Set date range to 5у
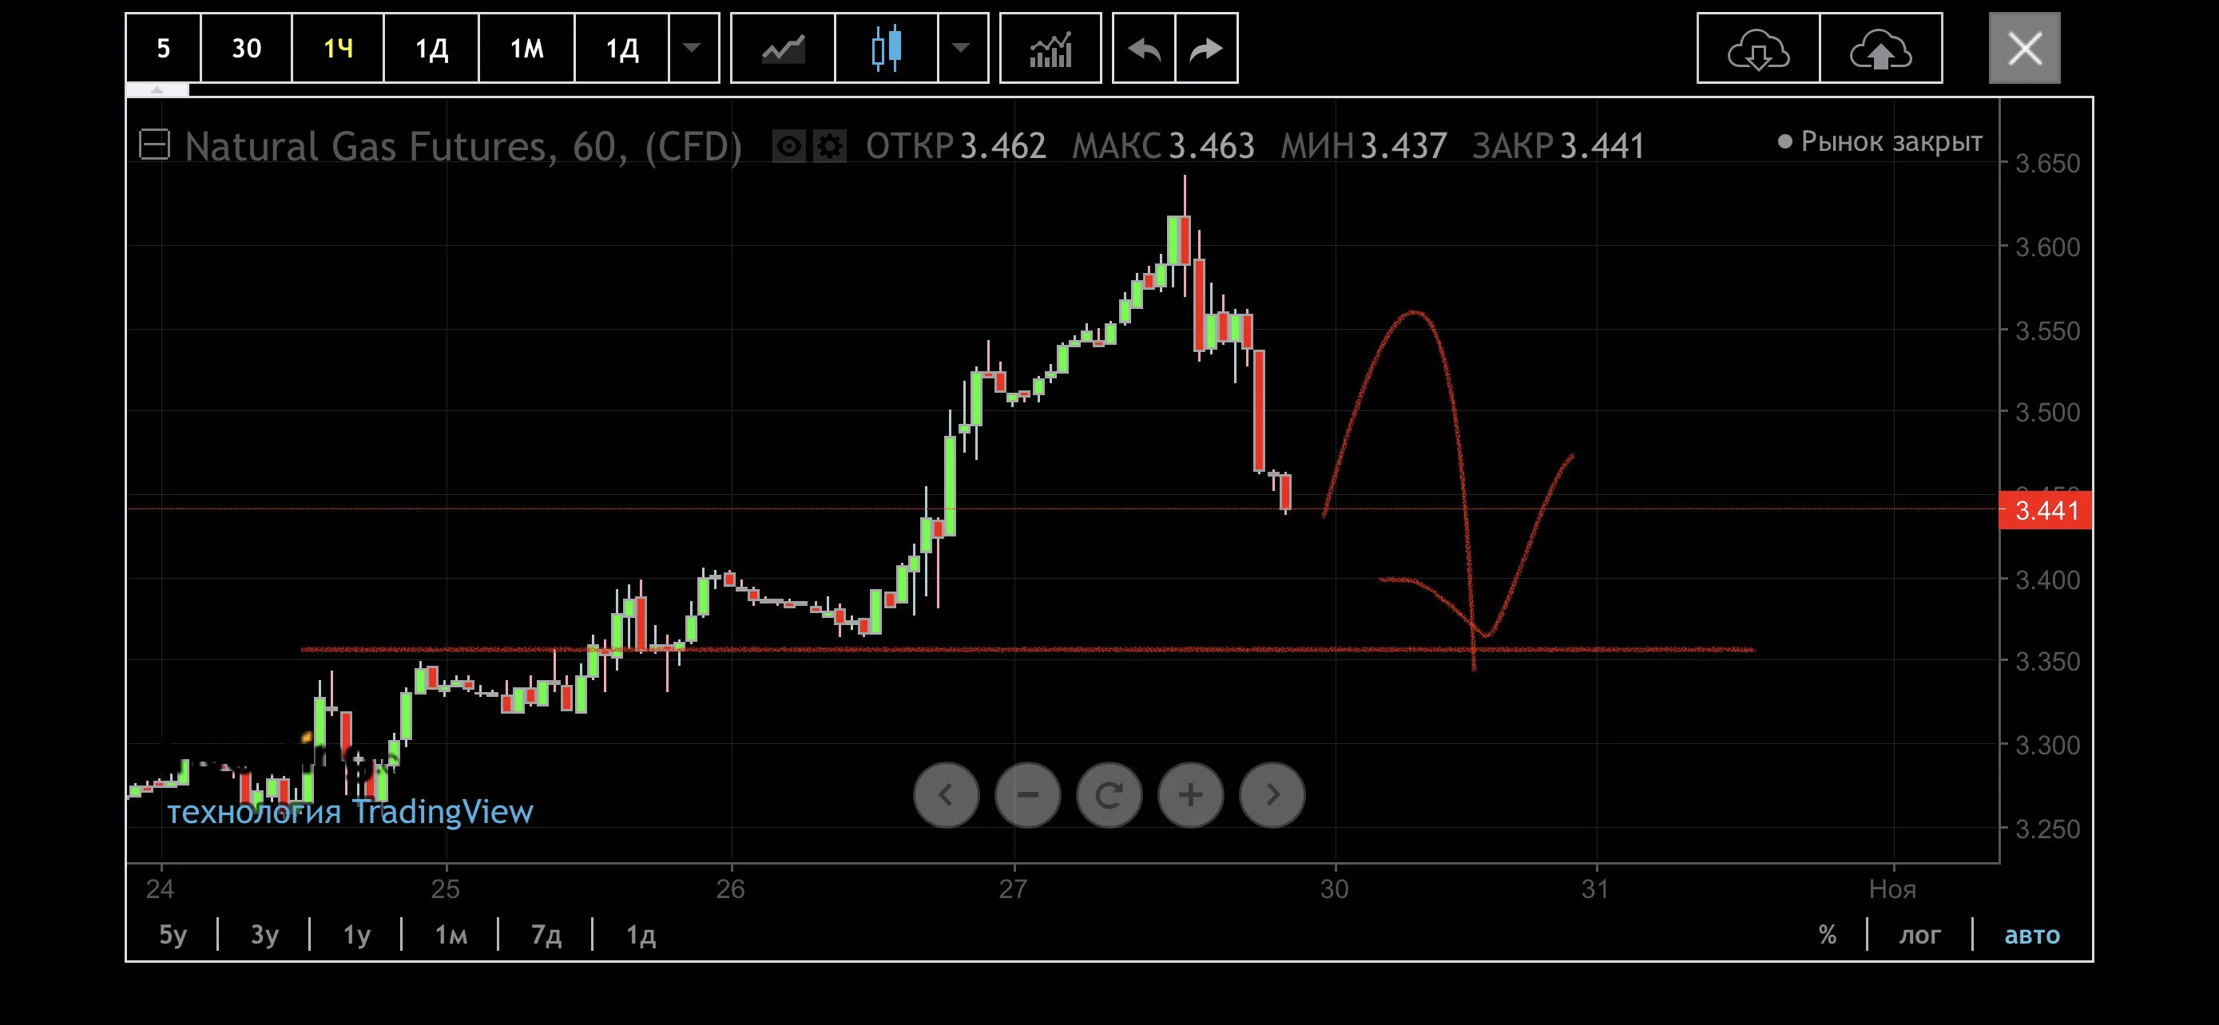Screen dimensions: 2219x1025 click(173, 934)
